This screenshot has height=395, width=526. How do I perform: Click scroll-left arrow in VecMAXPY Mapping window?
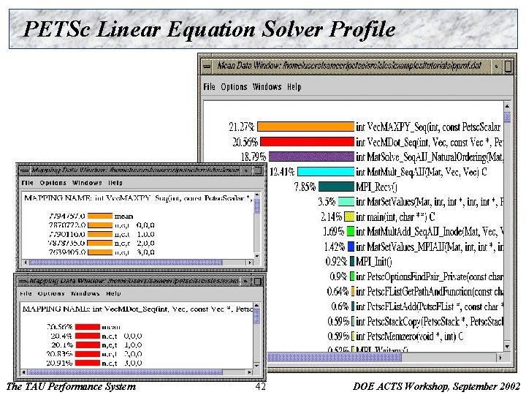26,262
